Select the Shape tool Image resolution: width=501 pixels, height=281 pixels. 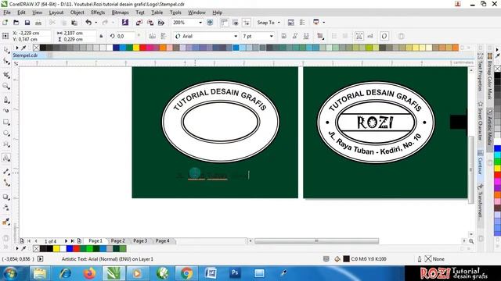click(6, 61)
